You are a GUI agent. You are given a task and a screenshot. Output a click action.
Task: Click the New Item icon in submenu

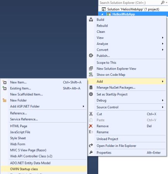(x=5, y=82)
